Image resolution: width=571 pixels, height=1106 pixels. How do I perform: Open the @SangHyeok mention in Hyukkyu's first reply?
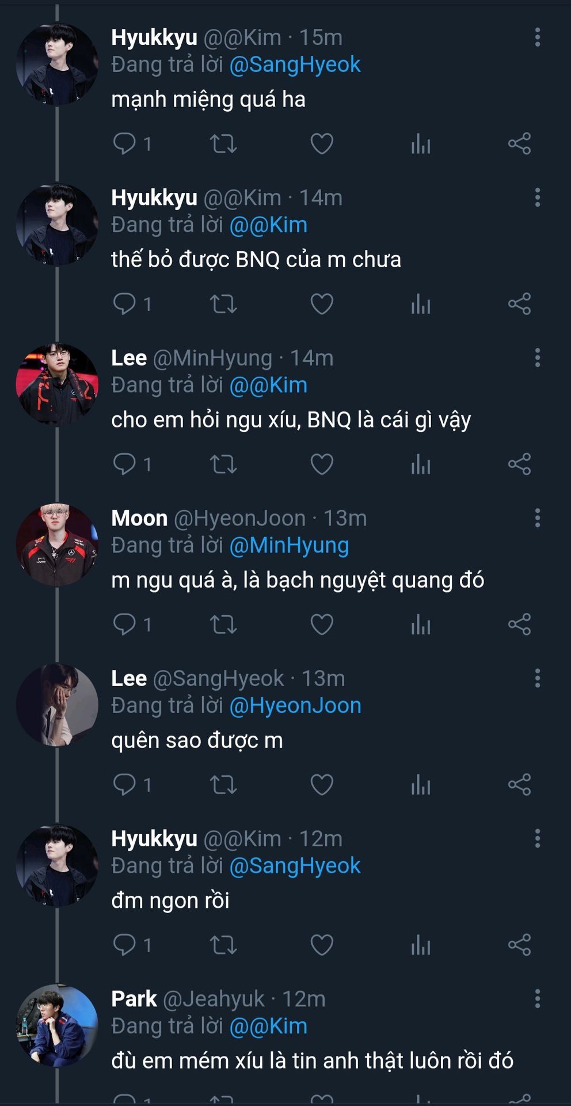(x=295, y=65)
